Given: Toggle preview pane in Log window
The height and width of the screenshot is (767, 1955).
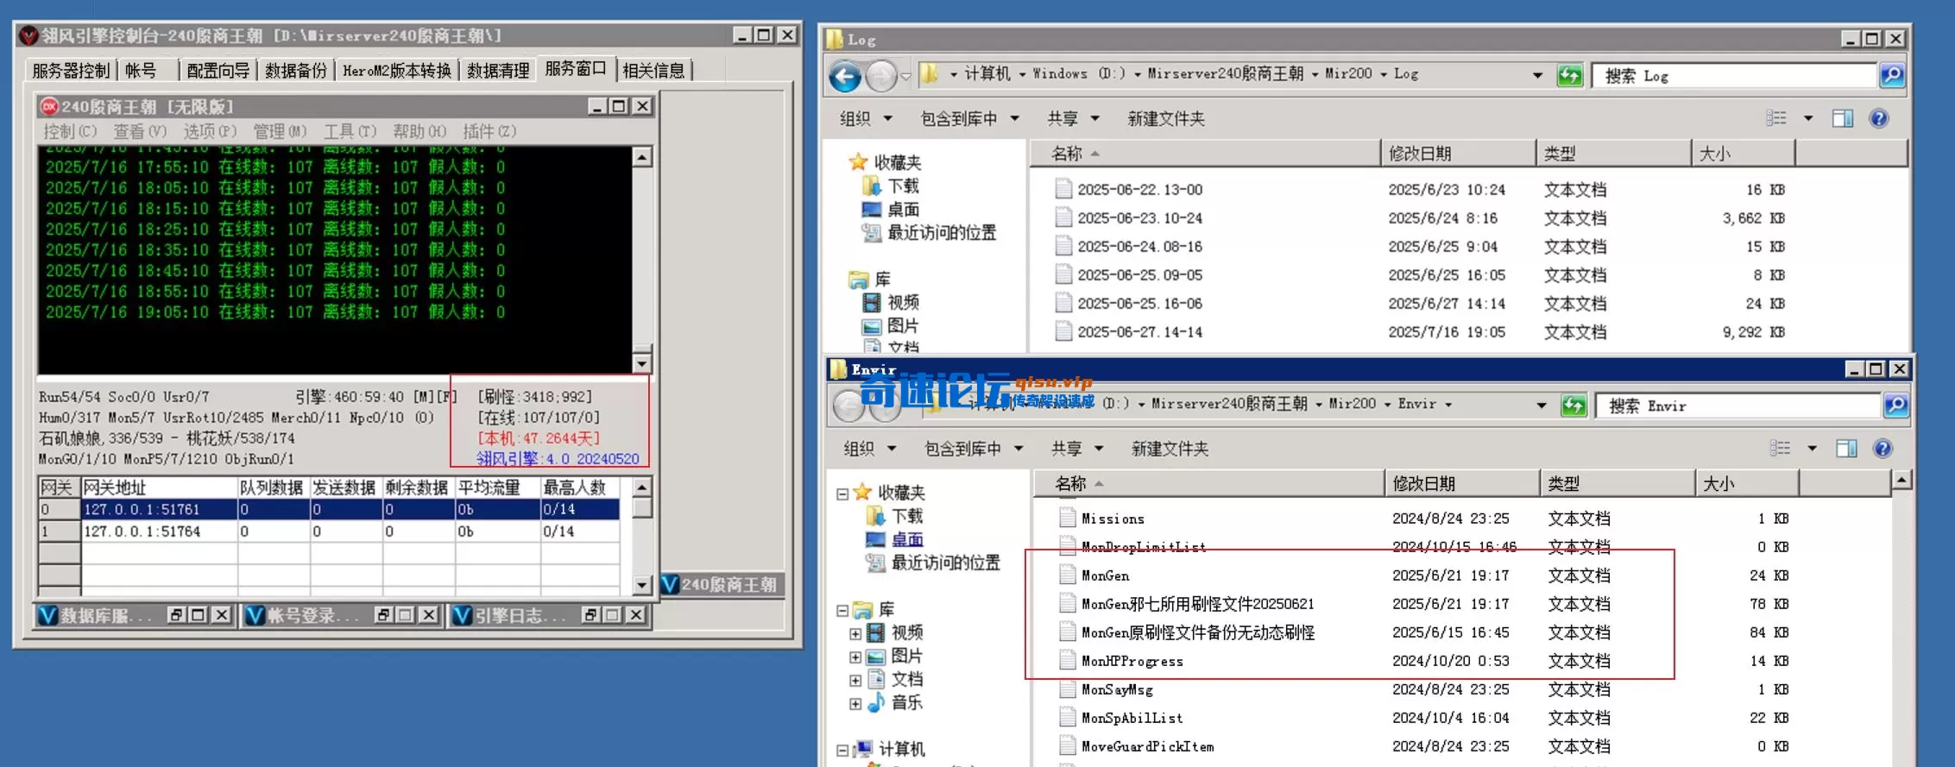Looking at the screenshot, I should (x=1842, y=119).
